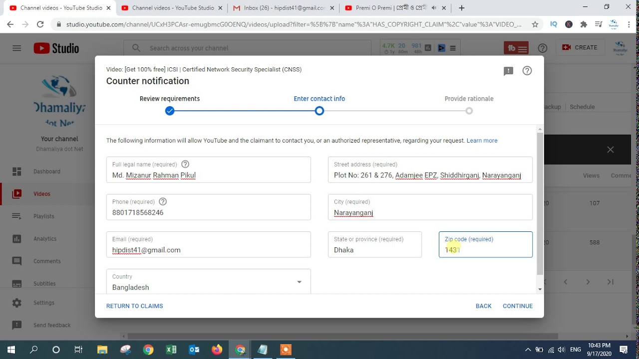Click RETURN TO CLAIMS link
The image size is (639, 359).
(x=134, y=306)
